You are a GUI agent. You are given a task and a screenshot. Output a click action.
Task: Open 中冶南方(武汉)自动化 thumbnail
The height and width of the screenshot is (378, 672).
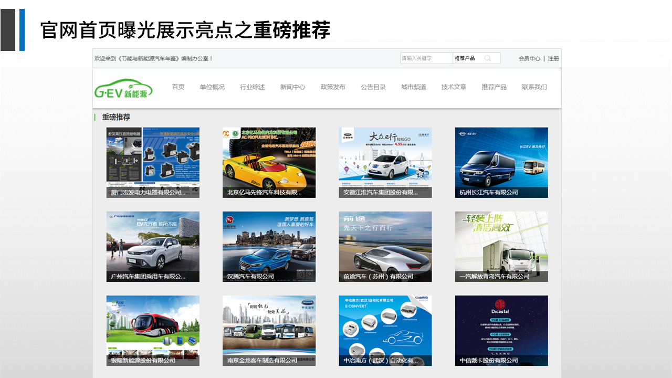coord(385,331)
